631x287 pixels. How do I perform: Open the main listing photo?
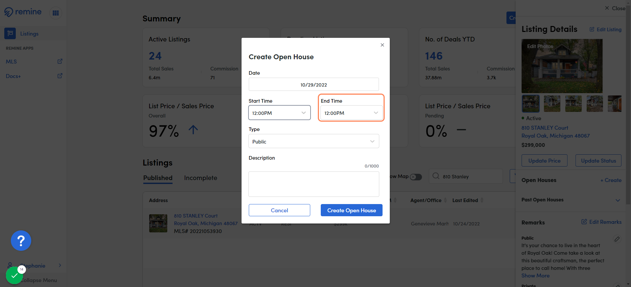[562, 66]
